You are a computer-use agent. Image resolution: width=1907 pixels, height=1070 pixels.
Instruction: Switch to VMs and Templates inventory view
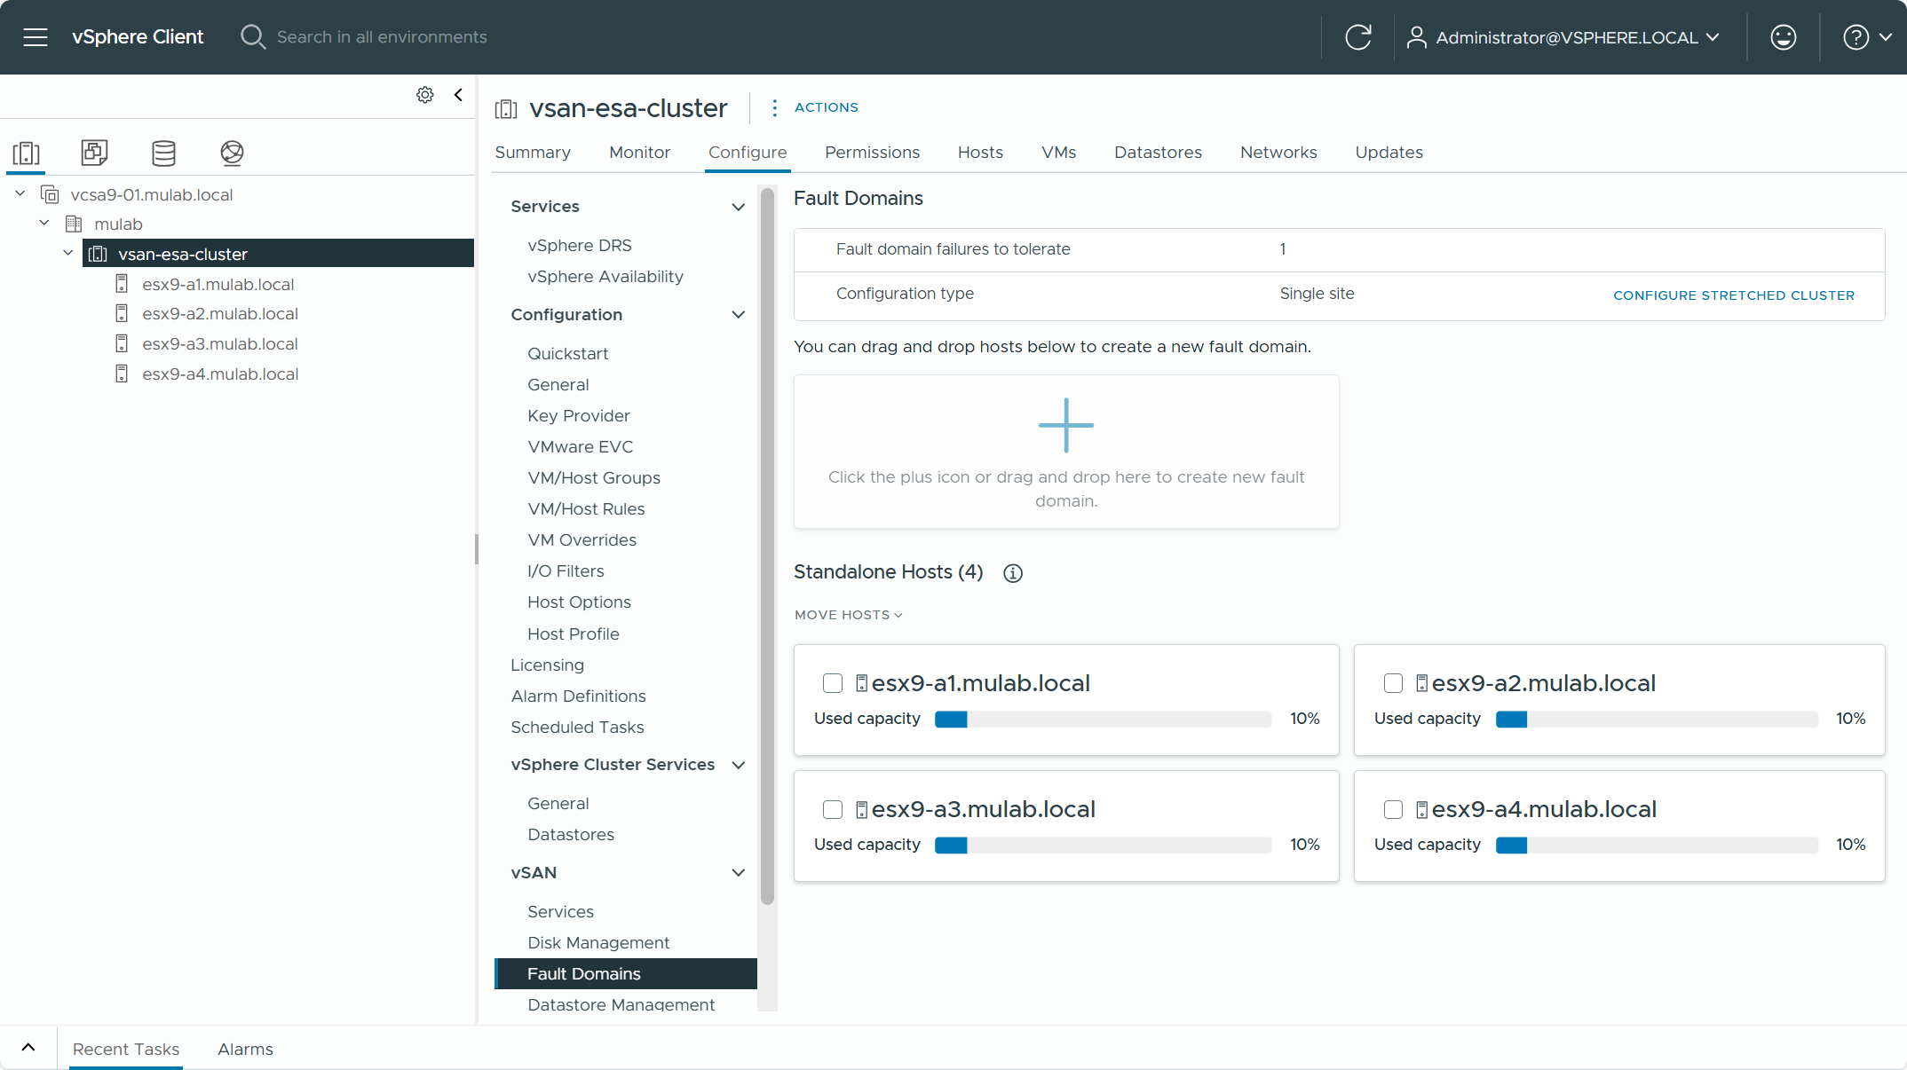pos(94,153)
